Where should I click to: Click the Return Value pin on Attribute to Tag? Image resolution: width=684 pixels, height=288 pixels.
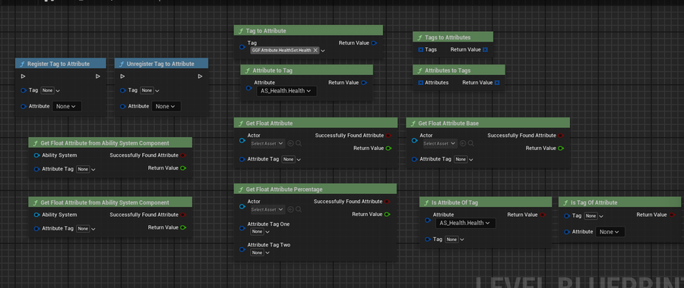(364, 83)
